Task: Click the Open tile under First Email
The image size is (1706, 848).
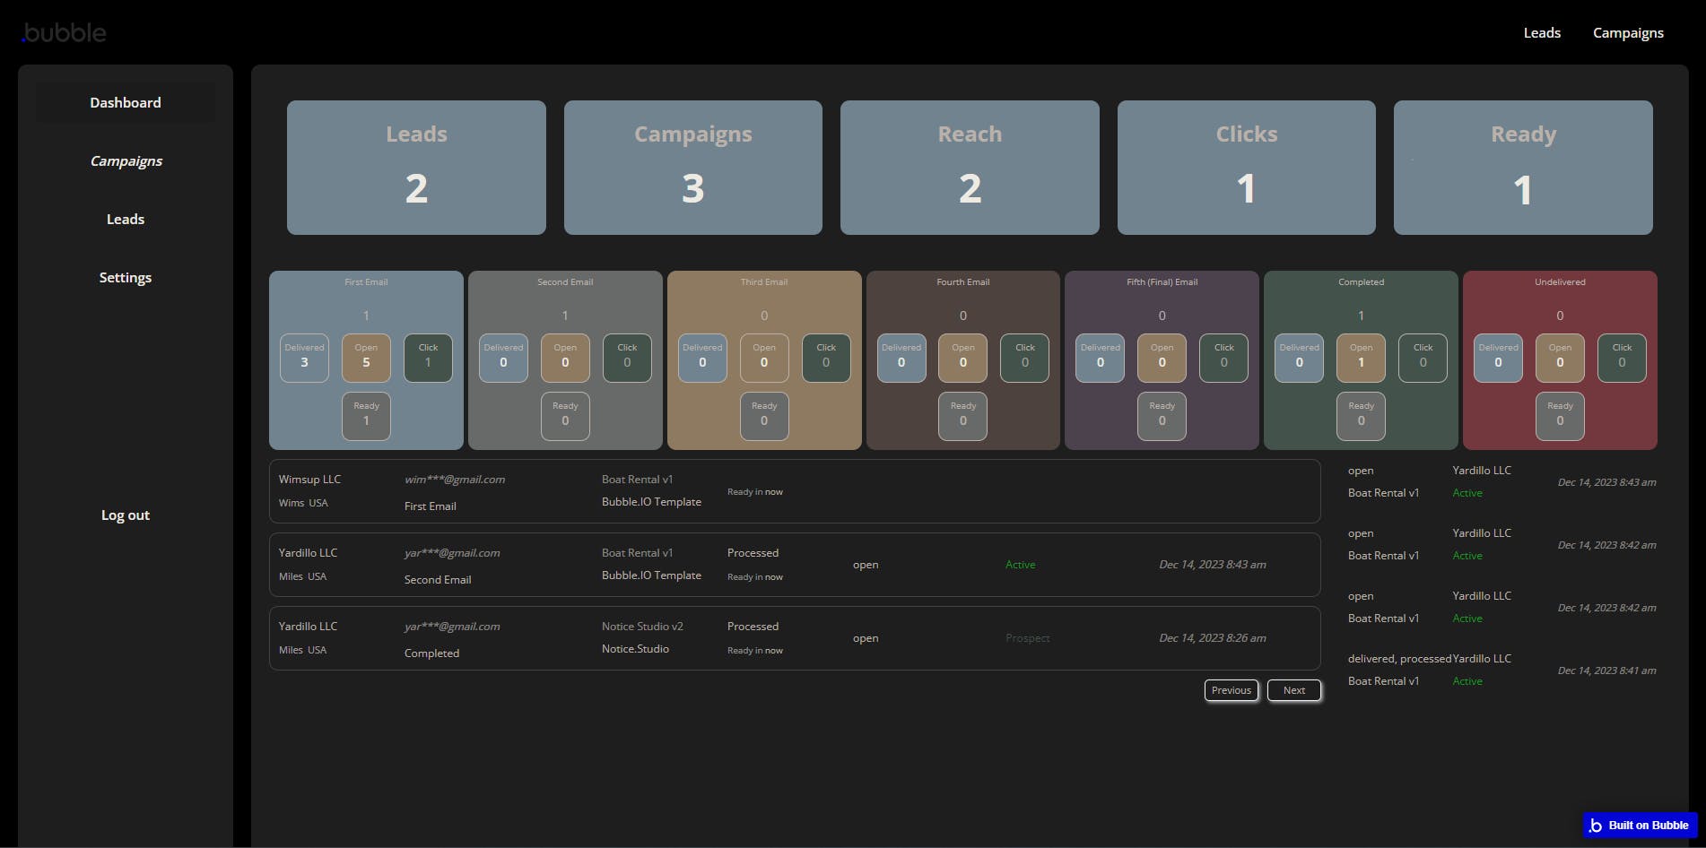Action: click(366, 358)
